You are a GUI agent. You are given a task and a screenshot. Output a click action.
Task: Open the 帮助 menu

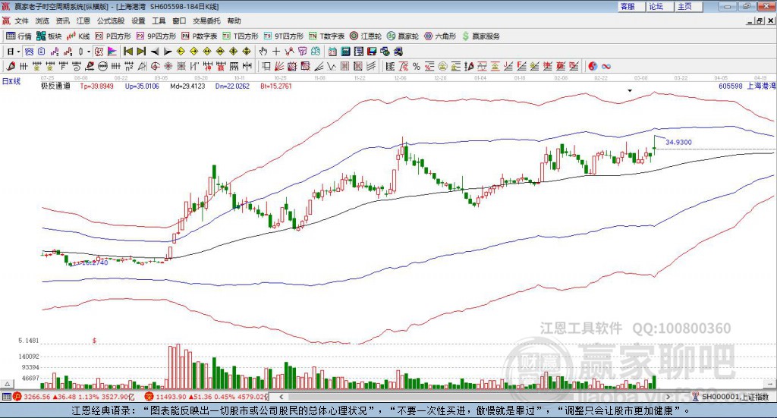coord(234,20)
